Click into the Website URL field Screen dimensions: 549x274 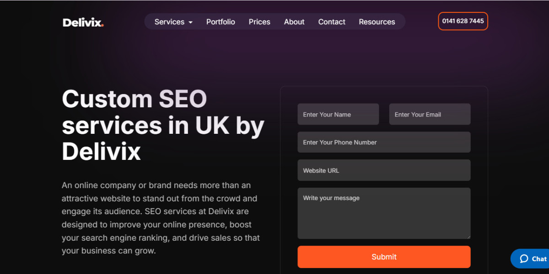point(384,170)
